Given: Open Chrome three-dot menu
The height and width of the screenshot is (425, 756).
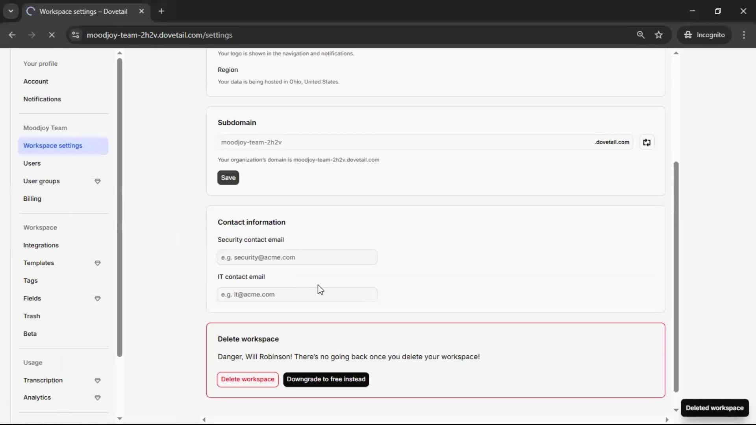Looking at the screenshot, I should [x=744, y=35].
